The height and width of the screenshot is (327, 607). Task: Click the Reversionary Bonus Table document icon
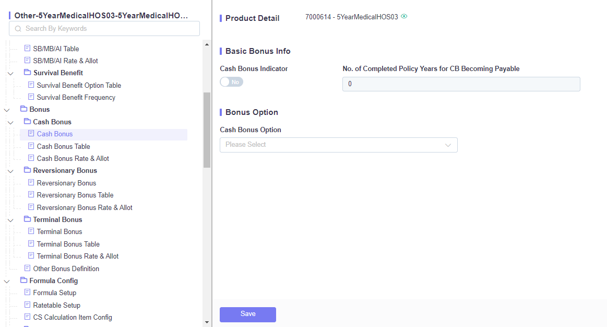31,194
